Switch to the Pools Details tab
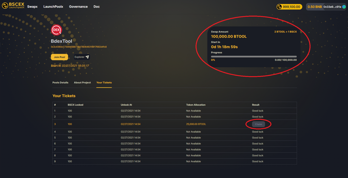Image resolution: width=348 pixels, height=178 pixels. [60, 83]
